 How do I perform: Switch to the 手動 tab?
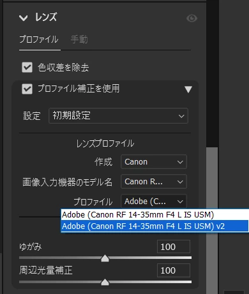click(x=79, y=40)
